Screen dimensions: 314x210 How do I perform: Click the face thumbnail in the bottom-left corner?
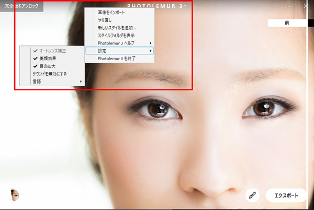coord(15,195)
